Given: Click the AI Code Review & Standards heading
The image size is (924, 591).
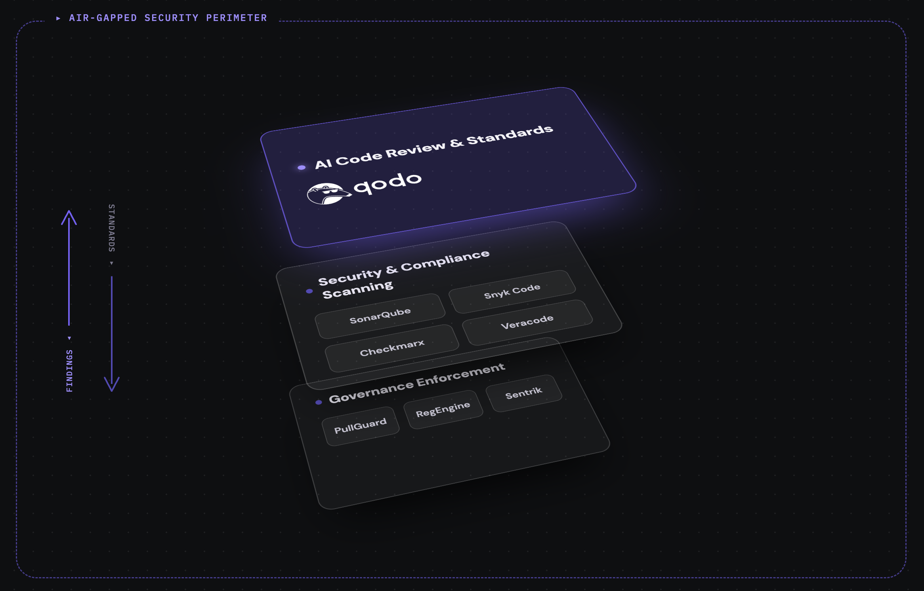Looking at the screenshot, I should pyautogui.click(x=434, y=147).
